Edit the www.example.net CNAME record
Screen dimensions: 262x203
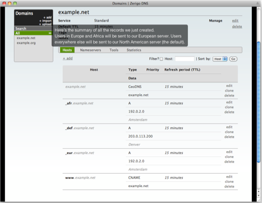229,176
